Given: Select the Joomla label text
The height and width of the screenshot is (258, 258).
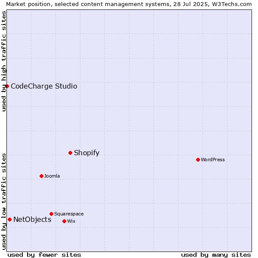Looking at the screenshot, I should 52,176.
